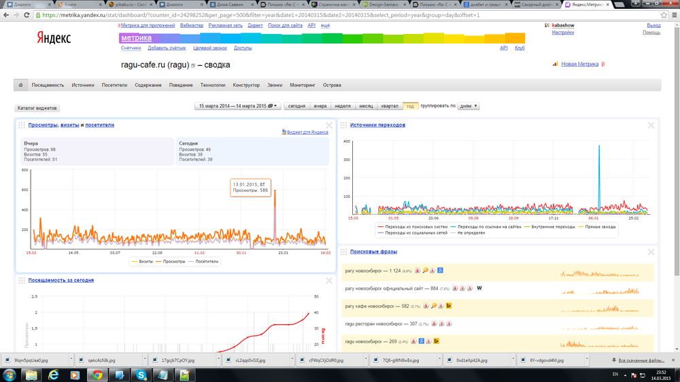
Task: Open Skype from taskbar
Action: point(141,375)
